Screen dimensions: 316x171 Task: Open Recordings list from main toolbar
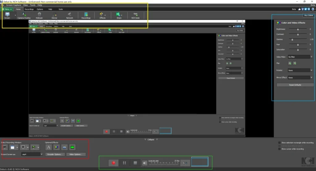pos(86,15)
